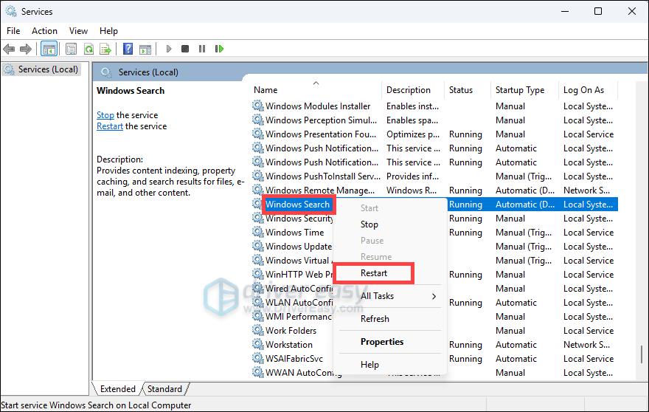Click the Pause Service toolbar icon

(x=202, y=49)
